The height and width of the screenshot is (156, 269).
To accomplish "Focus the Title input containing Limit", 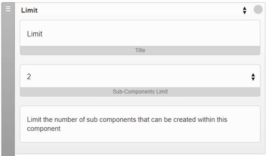I will [140, 33].
